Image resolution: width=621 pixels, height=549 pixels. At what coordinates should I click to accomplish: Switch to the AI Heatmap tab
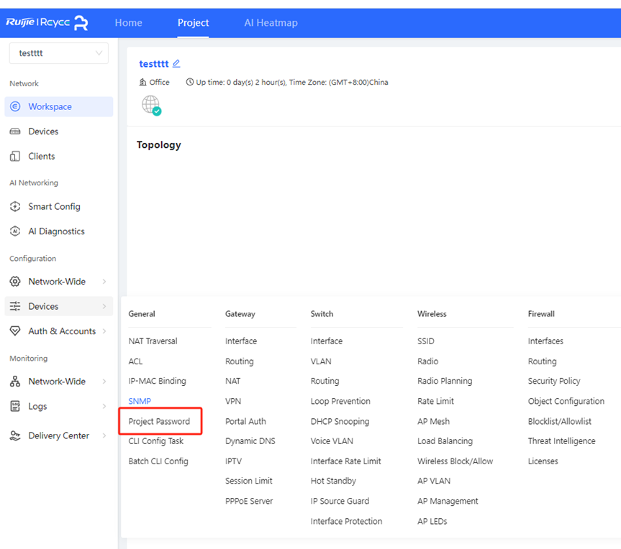(271, 23)
